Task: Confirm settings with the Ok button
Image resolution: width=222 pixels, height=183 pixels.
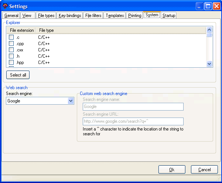Action: pos(172,170)
